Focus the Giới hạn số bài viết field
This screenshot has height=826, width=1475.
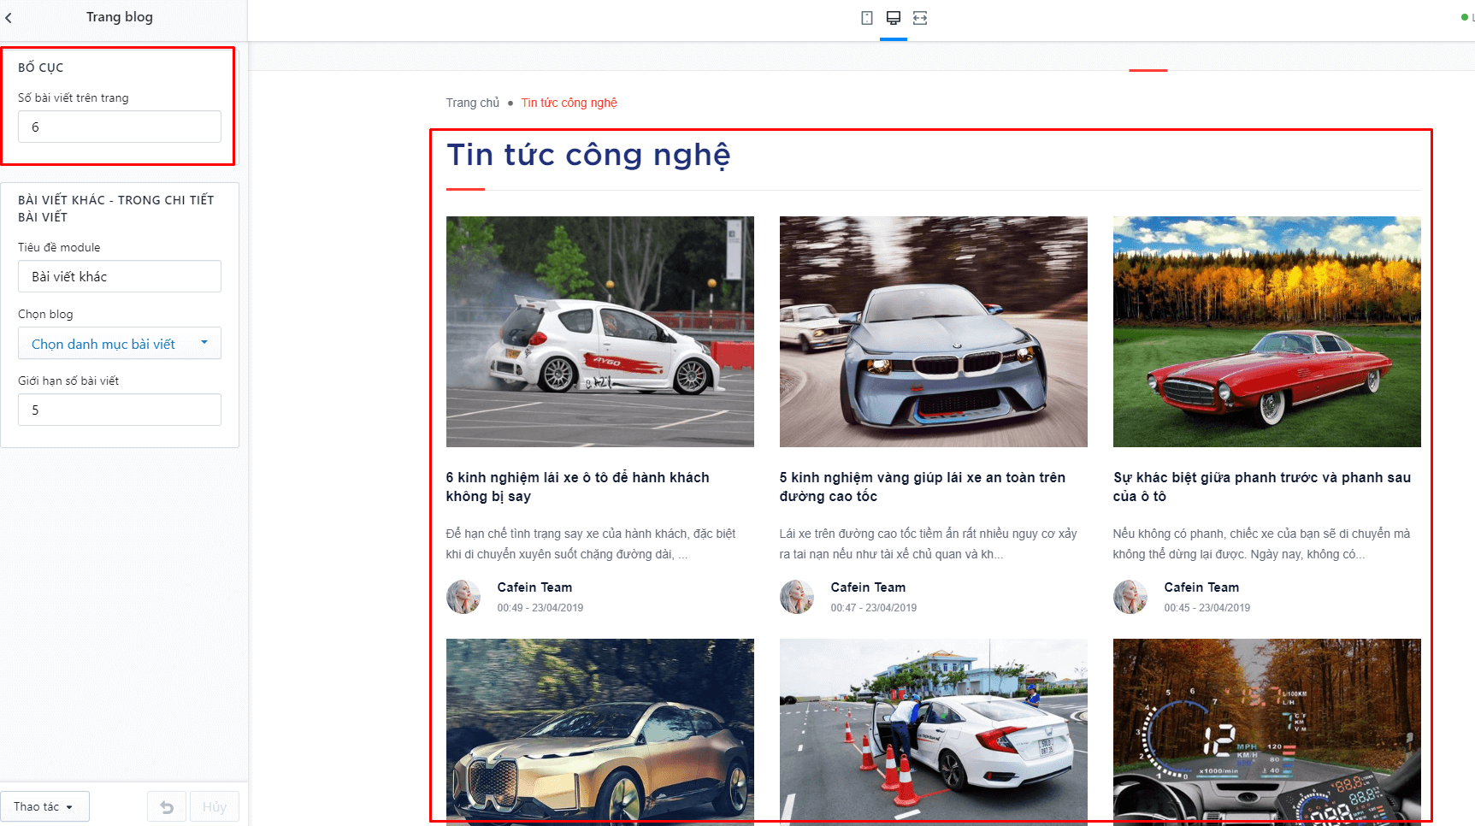pos(120,410)
